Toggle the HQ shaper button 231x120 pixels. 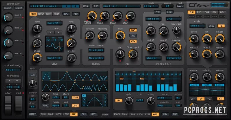pos(221,26)
